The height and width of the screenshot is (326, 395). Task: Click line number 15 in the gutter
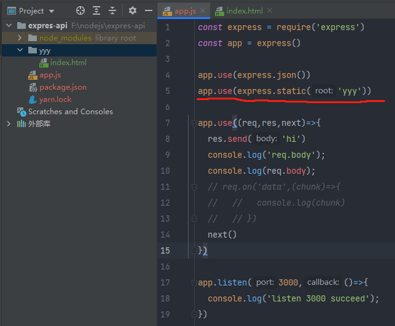coord(165,250)
